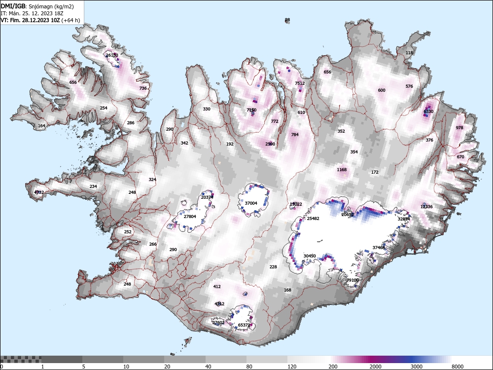
Task: Click the value 27804 on the western glacier
Action: 190,217
